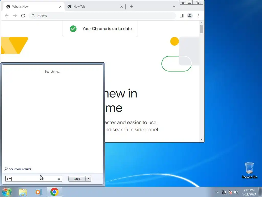Click the Chrome taskbar button
The height and width of the screenshot is (197, 262).
click(x=54, y=192)
